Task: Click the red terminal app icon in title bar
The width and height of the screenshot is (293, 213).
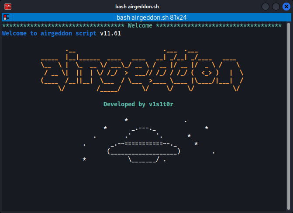Action: coord(8,7)
